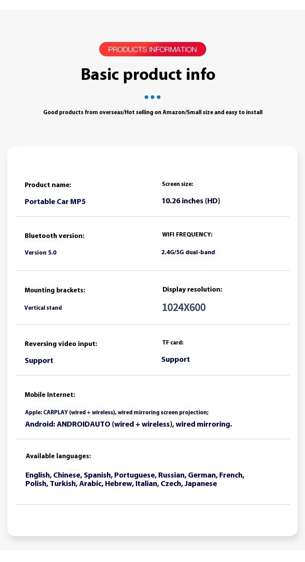Select the Apple CARPLAY description line
The height and width of the screenshot is (562, 305).
tap(117, 412)
